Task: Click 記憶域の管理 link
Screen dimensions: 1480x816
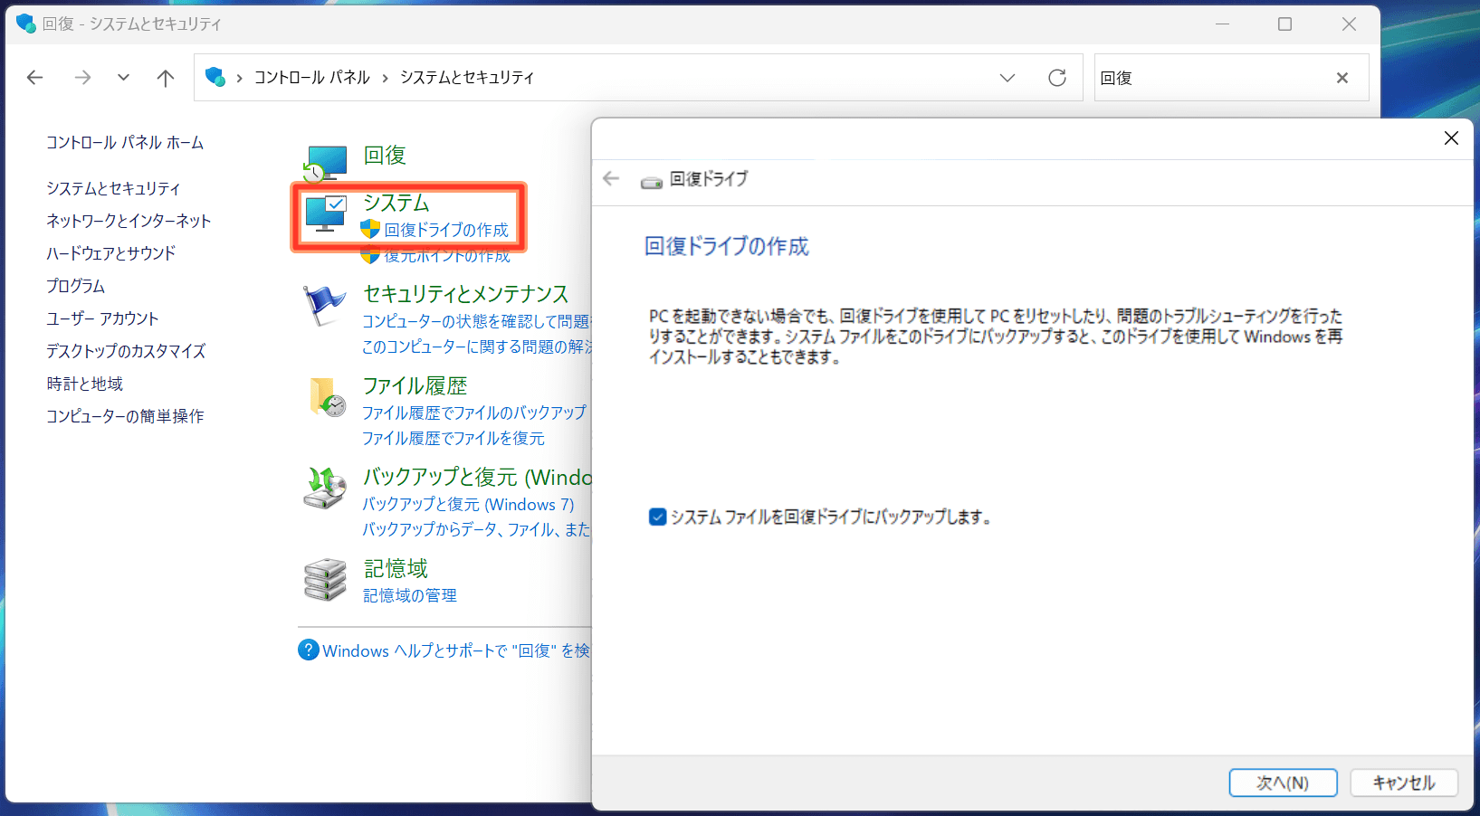Action: 409,595
